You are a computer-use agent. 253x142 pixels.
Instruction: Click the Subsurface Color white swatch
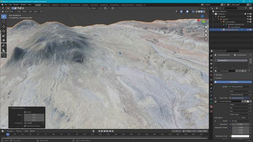tap(240, 136)
